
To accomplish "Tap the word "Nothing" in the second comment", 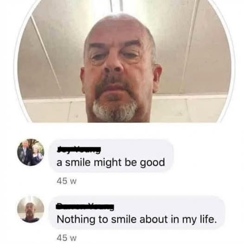I will pos(76,220).
